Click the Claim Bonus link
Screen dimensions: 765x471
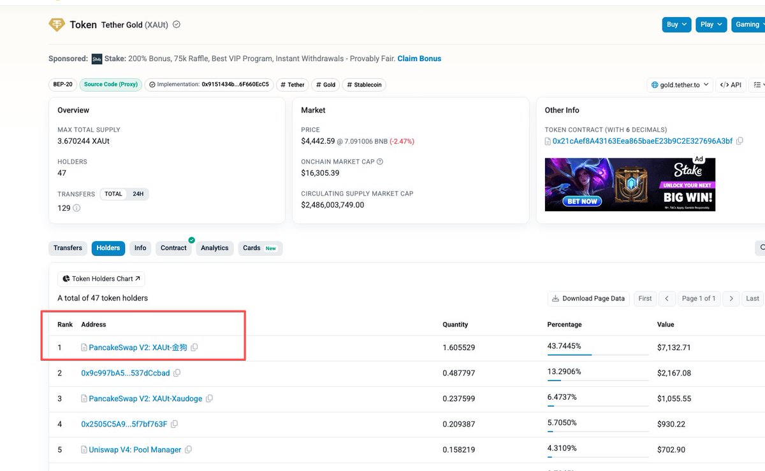click(419, 59)
